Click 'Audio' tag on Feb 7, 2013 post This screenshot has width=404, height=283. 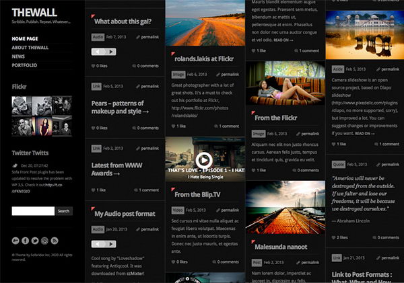pos(98,37)
